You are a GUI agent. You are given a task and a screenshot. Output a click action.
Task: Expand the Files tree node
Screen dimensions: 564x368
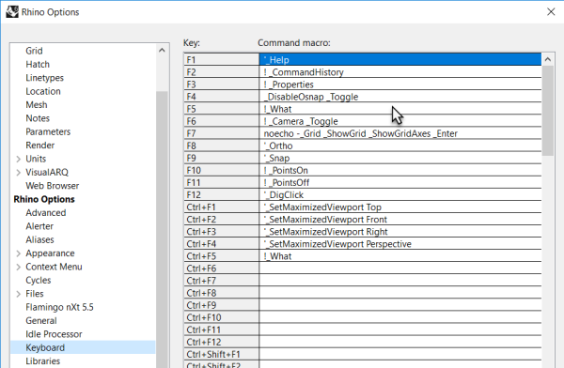click(19, 294)
